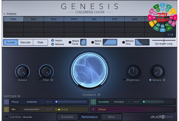Click the empty cell below DOH header
Screen dimensions: 179x121
pos(13,24)
